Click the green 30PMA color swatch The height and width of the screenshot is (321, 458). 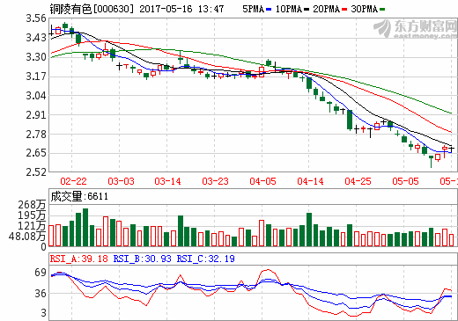tap(382, 10)
